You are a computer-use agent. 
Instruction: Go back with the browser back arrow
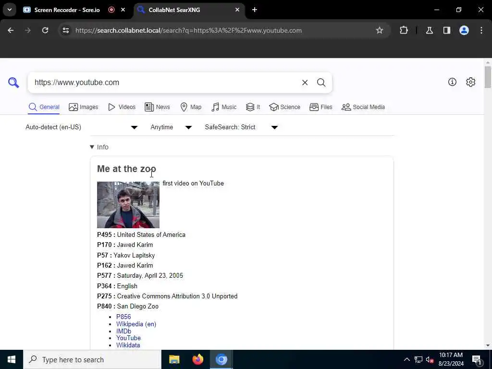[x=11, y=30]
